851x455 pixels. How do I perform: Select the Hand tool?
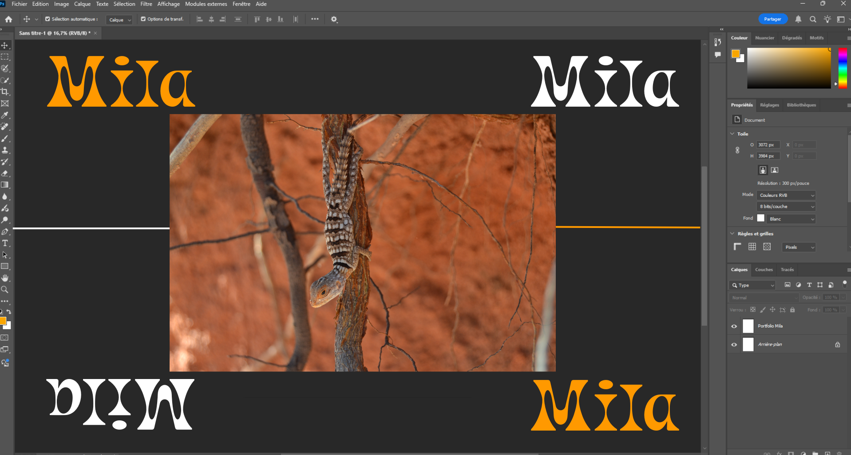coord(5,278)
